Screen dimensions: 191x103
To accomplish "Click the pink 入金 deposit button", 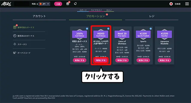I will [58, 4].
